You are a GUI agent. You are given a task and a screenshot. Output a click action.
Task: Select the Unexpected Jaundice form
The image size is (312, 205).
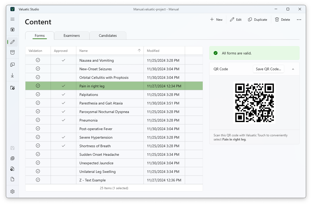point(96,163)
